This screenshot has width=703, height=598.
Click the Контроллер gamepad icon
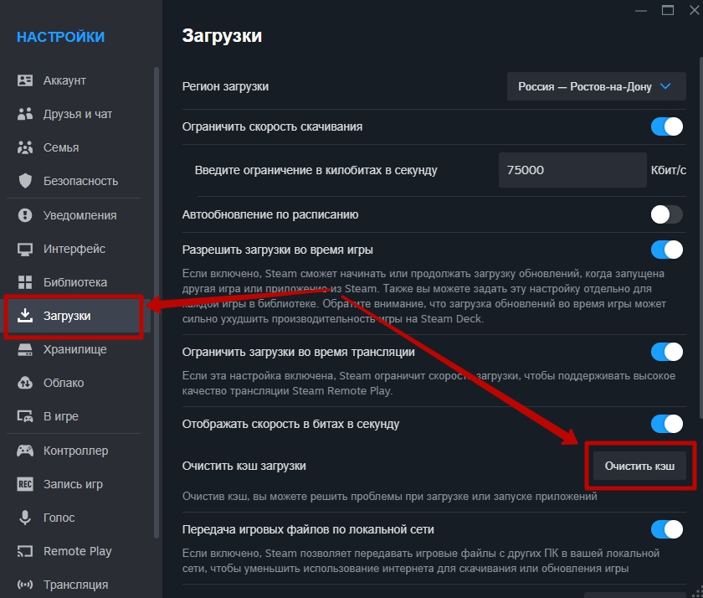point(24,451)
